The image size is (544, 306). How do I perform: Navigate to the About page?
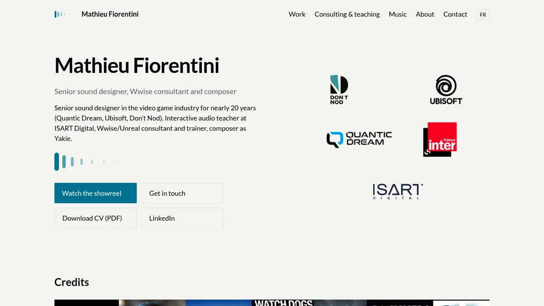tap(425, 15)
